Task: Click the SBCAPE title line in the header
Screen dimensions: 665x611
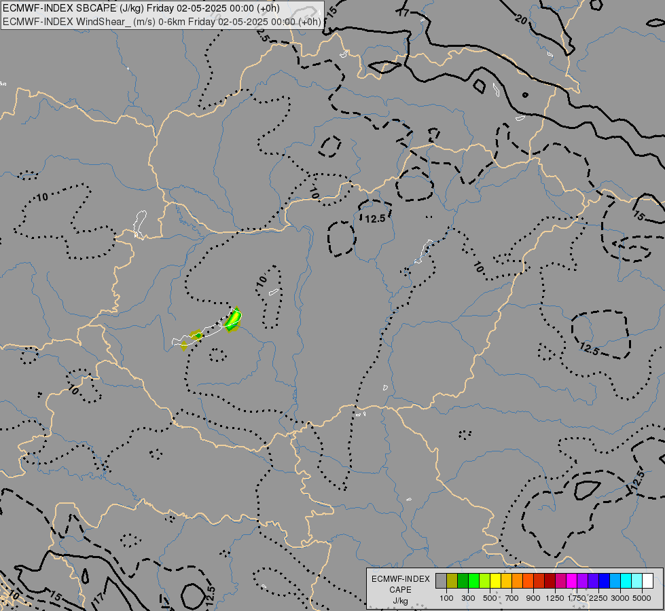Action: click(141, 8)
